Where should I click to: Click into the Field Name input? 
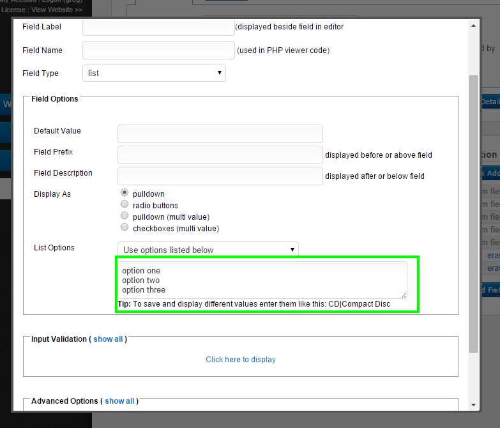click(158, 50)
